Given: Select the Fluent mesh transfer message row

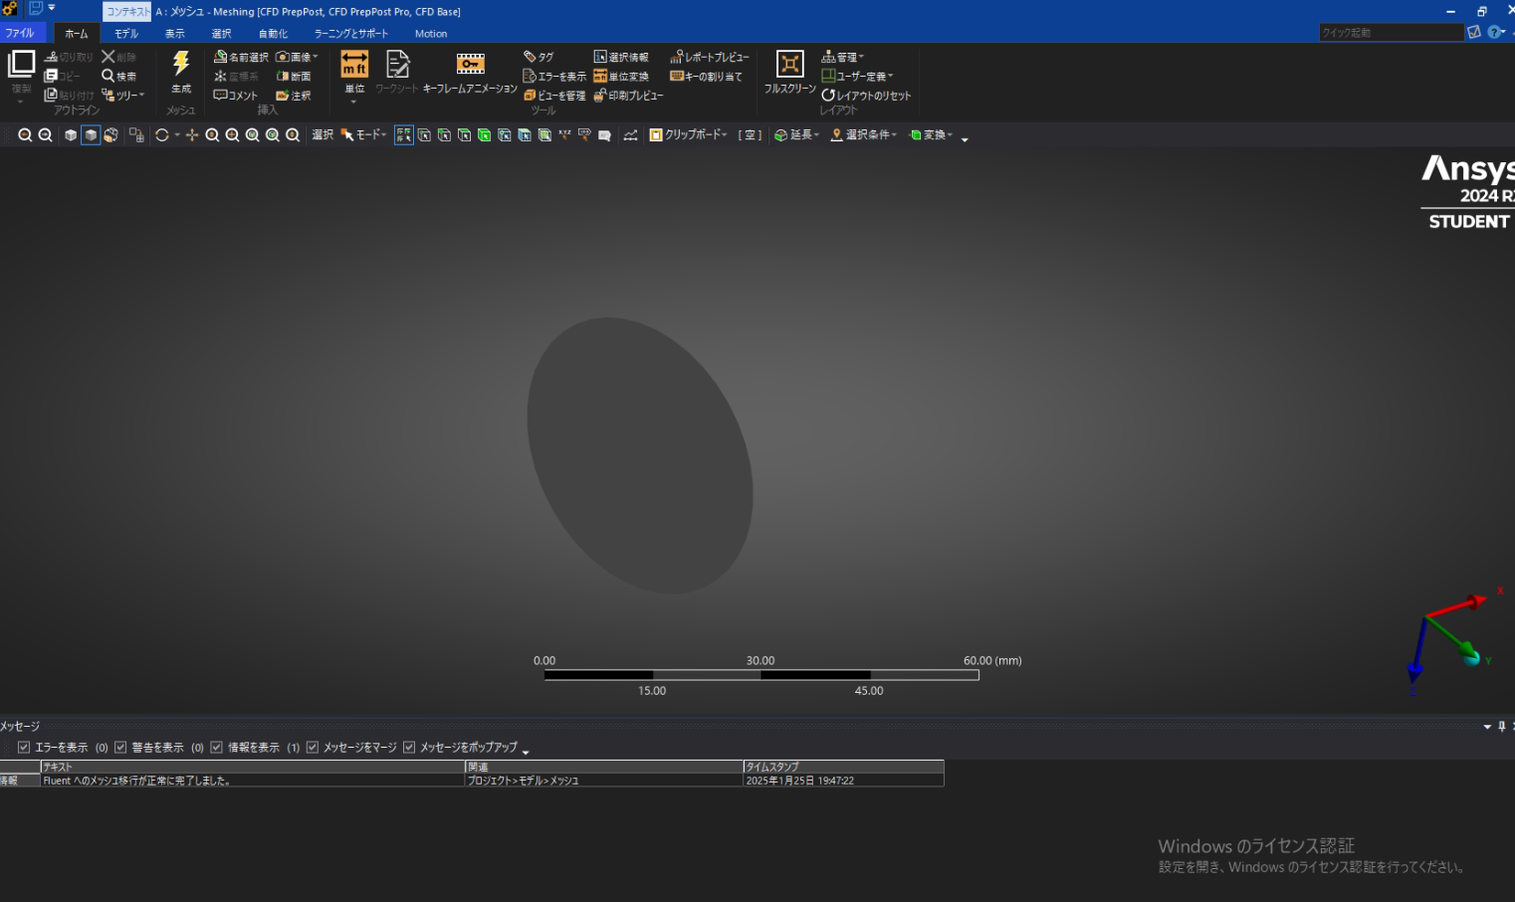Looking at the screenshot, I should [x=472, y=781].
